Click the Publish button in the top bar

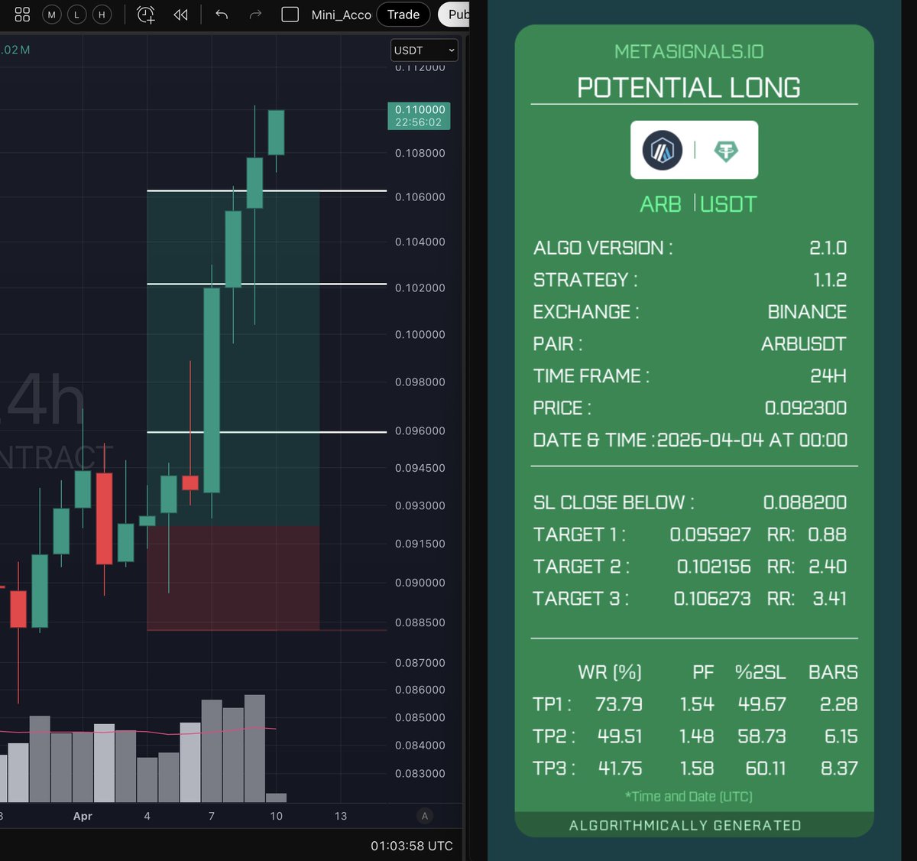pos(455,15)
